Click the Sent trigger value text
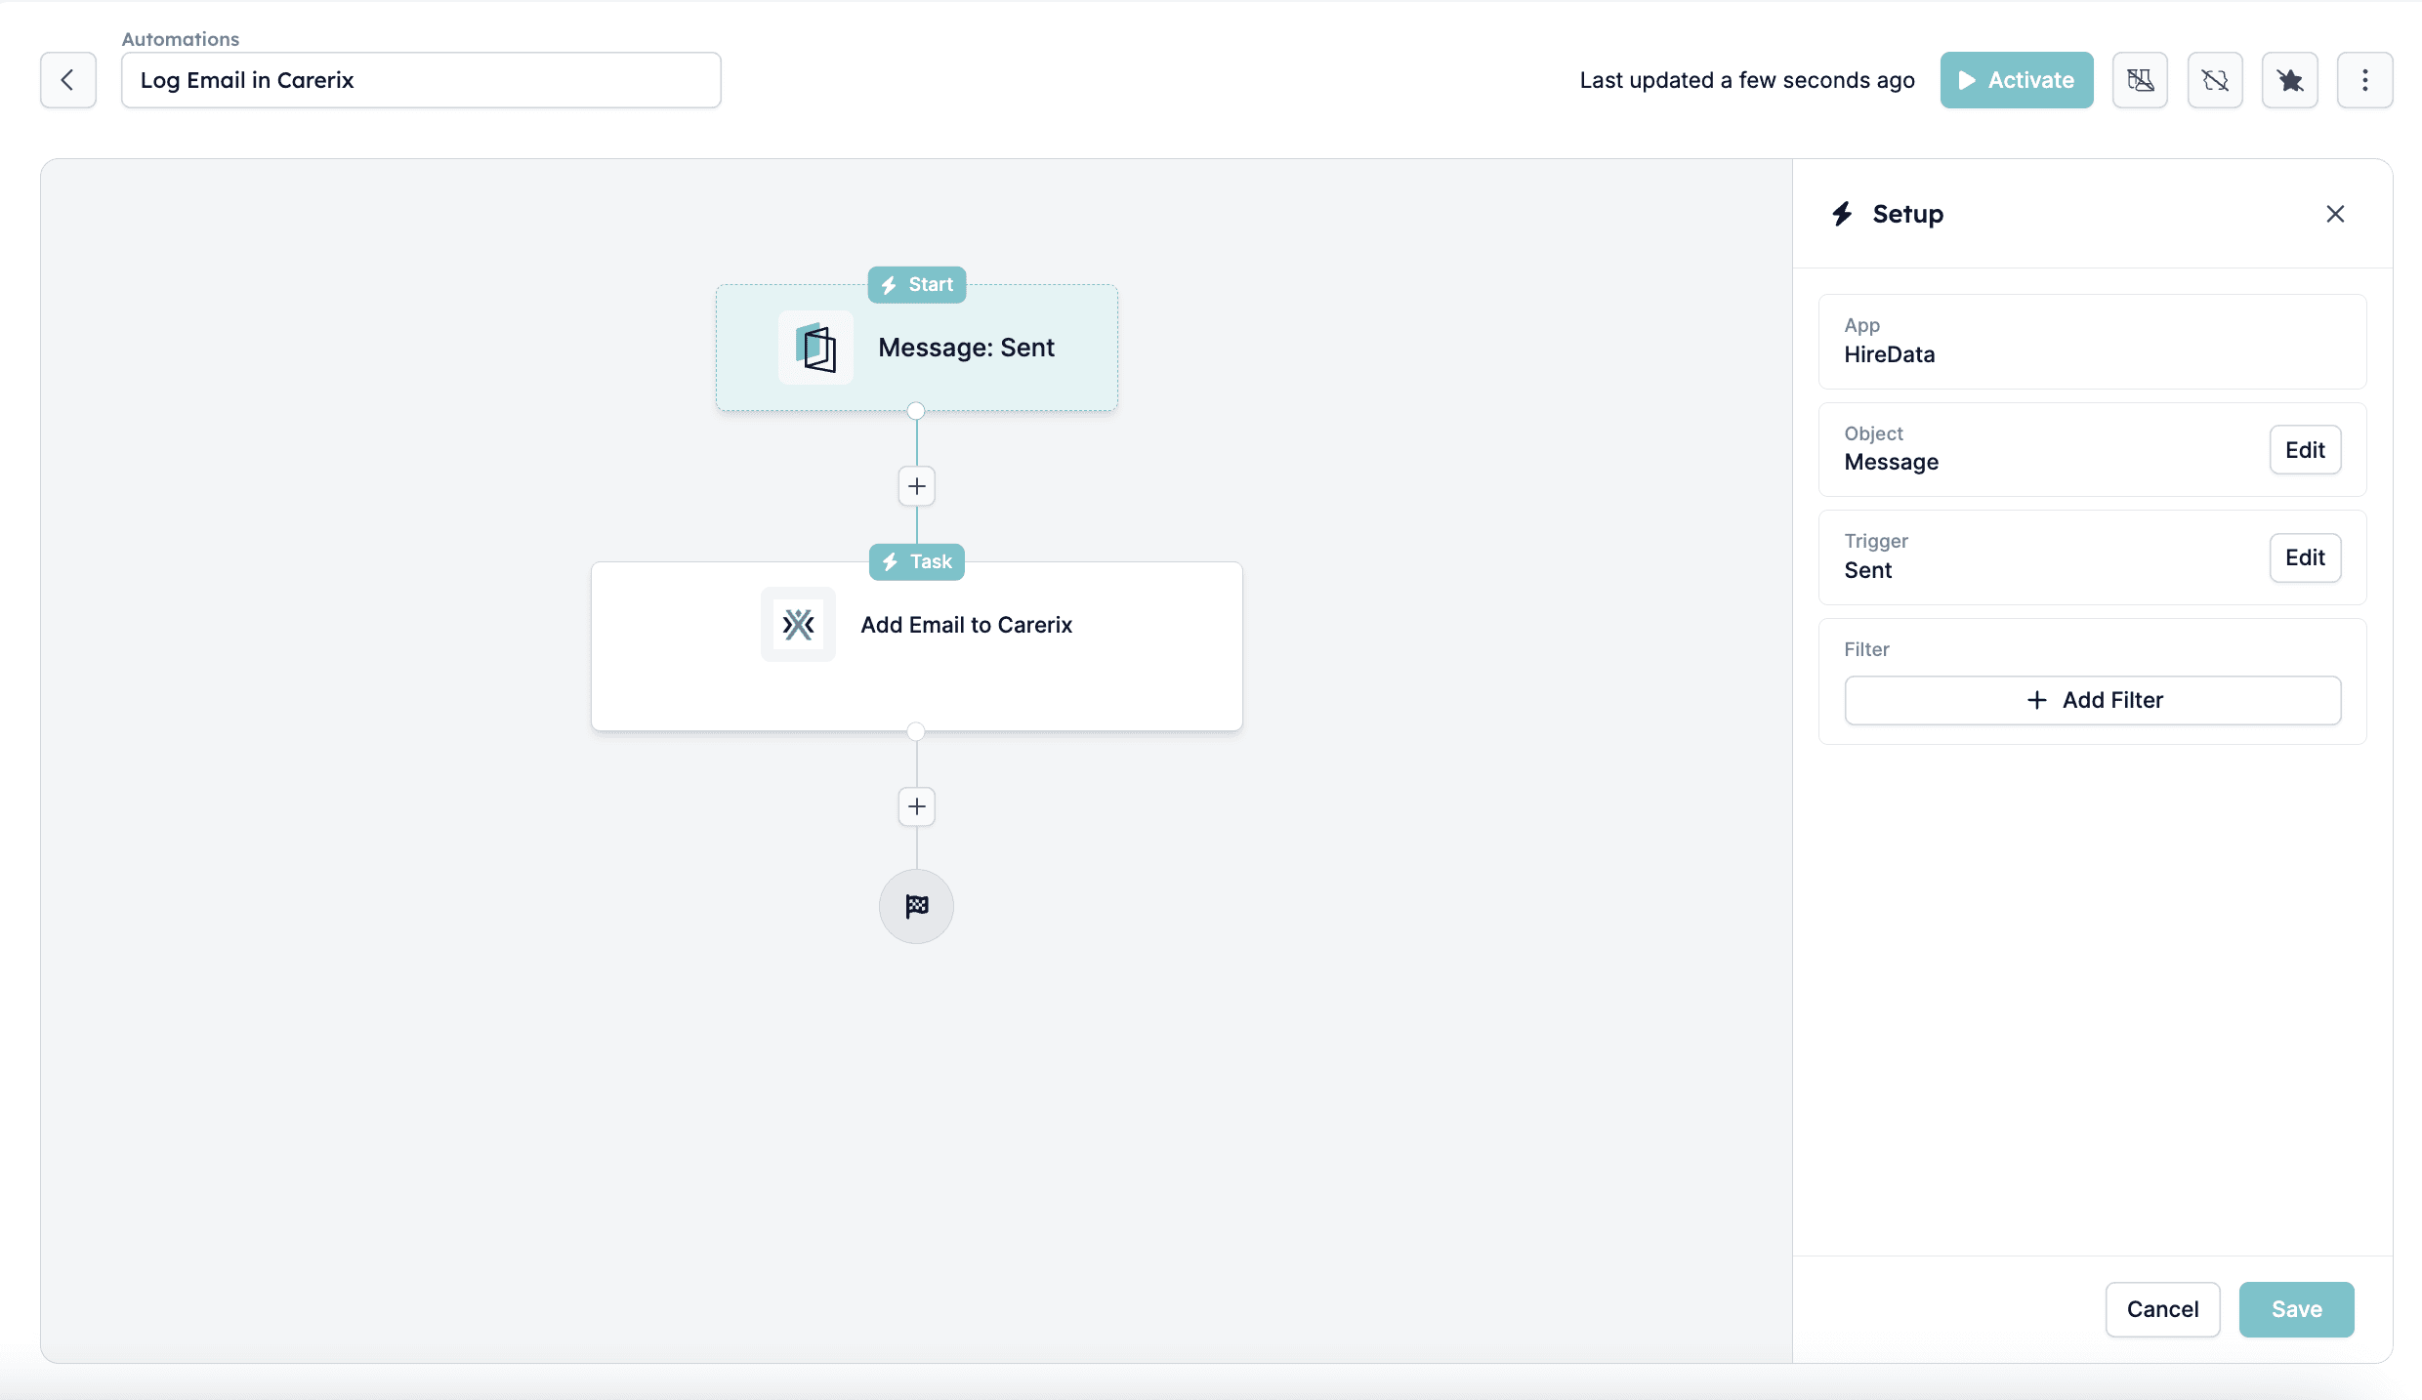2422x1400 pixels. (x=1867, y=570)
